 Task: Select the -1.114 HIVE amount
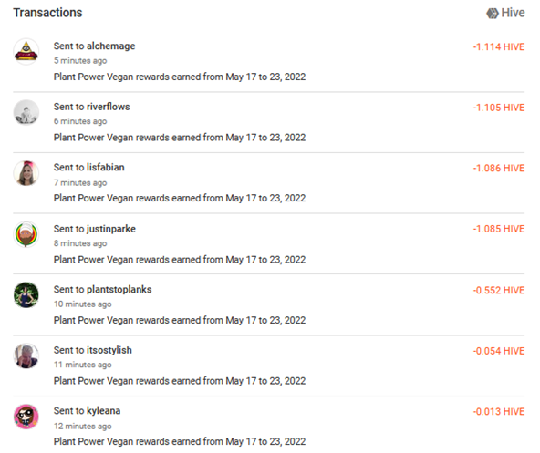tap(499, 46)
